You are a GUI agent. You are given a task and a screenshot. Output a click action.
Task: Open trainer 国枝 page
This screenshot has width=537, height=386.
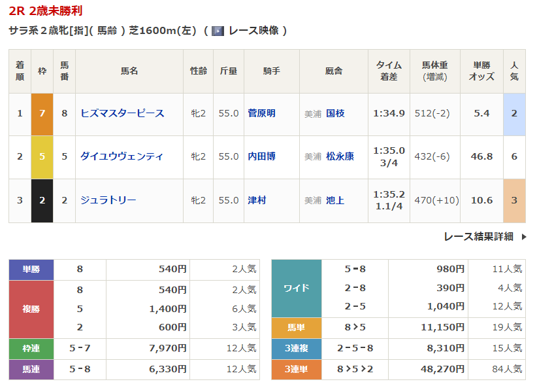335,113
